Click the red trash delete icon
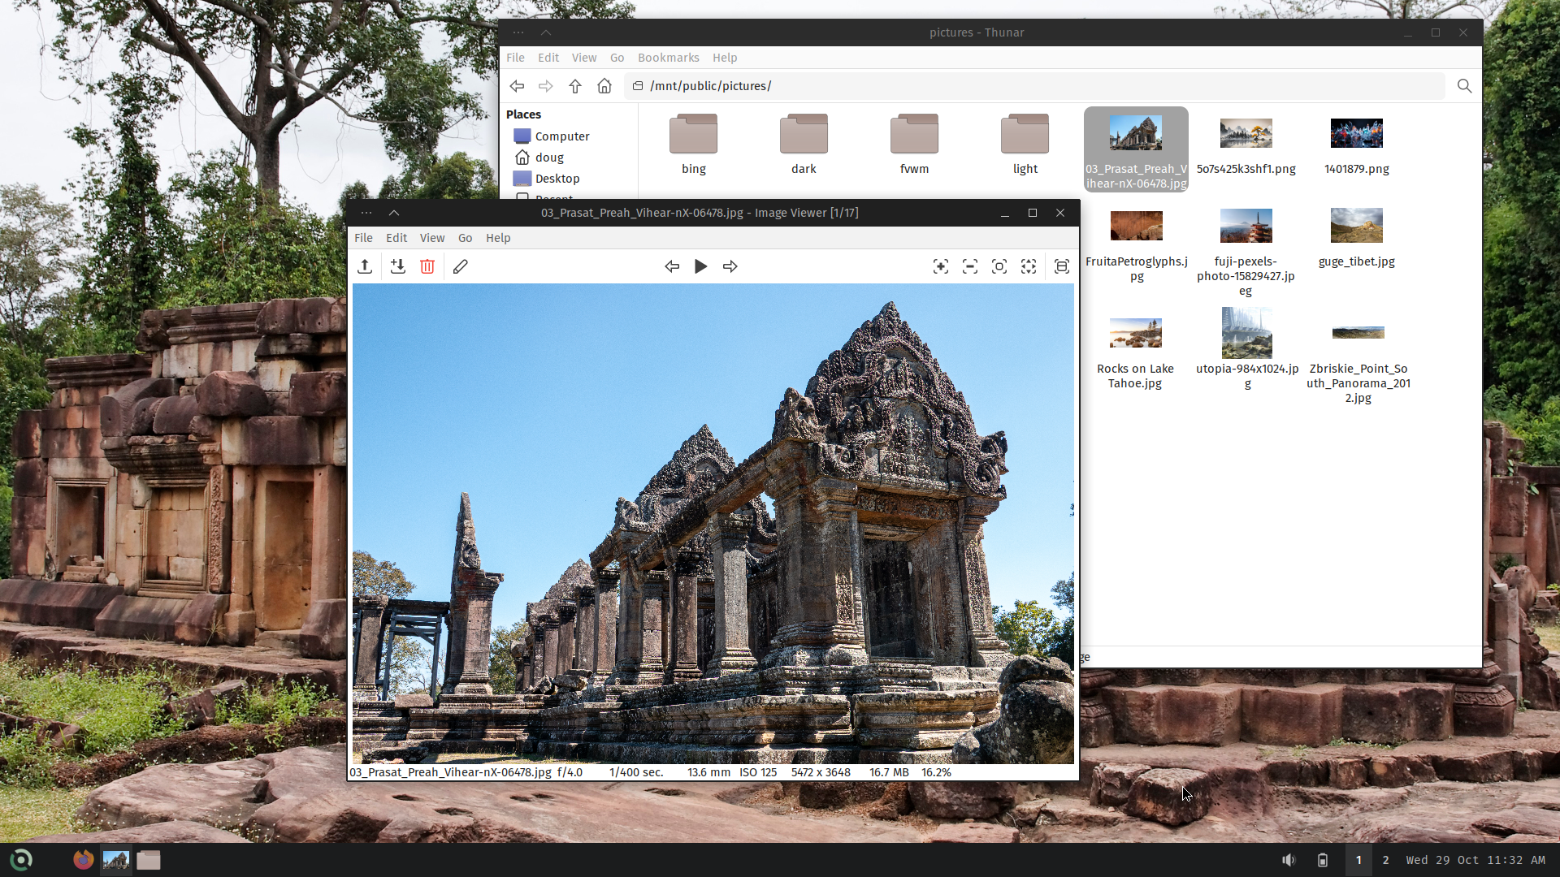The width and height of the screenshot is (1560, 877). [427, 266]
